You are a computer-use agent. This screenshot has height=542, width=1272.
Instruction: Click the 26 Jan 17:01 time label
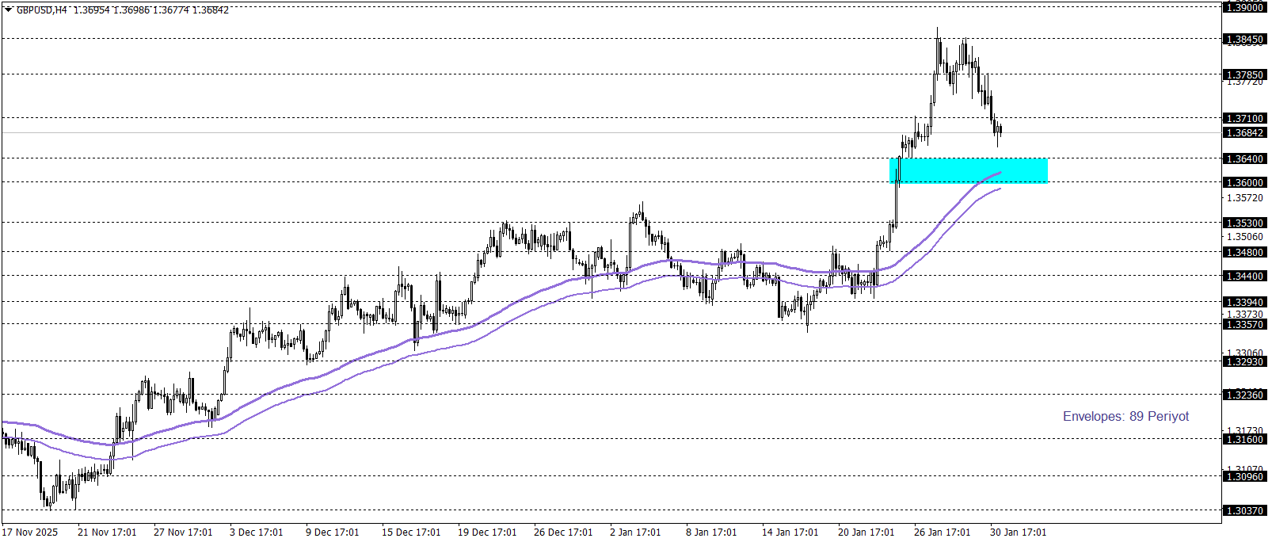coord(942,532)
